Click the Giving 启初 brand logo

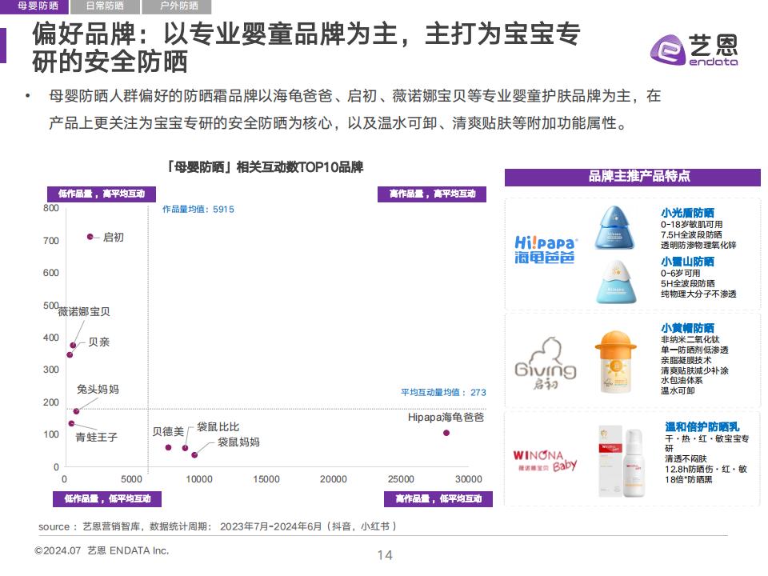[545, 363]
